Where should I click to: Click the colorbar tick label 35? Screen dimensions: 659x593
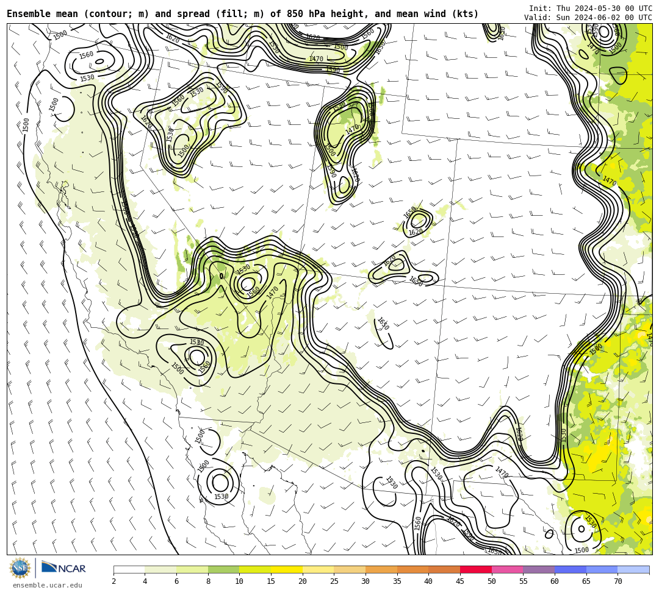click(x=397, y=581)
